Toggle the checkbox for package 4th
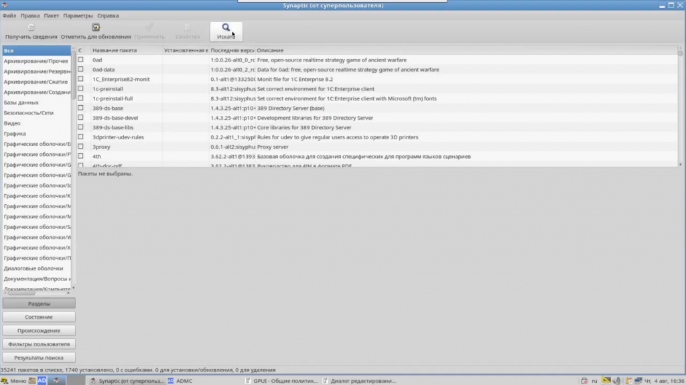Image resolution: width=686 pixels, height=385 pixels. pyautogui.click(x=80, y=156)
